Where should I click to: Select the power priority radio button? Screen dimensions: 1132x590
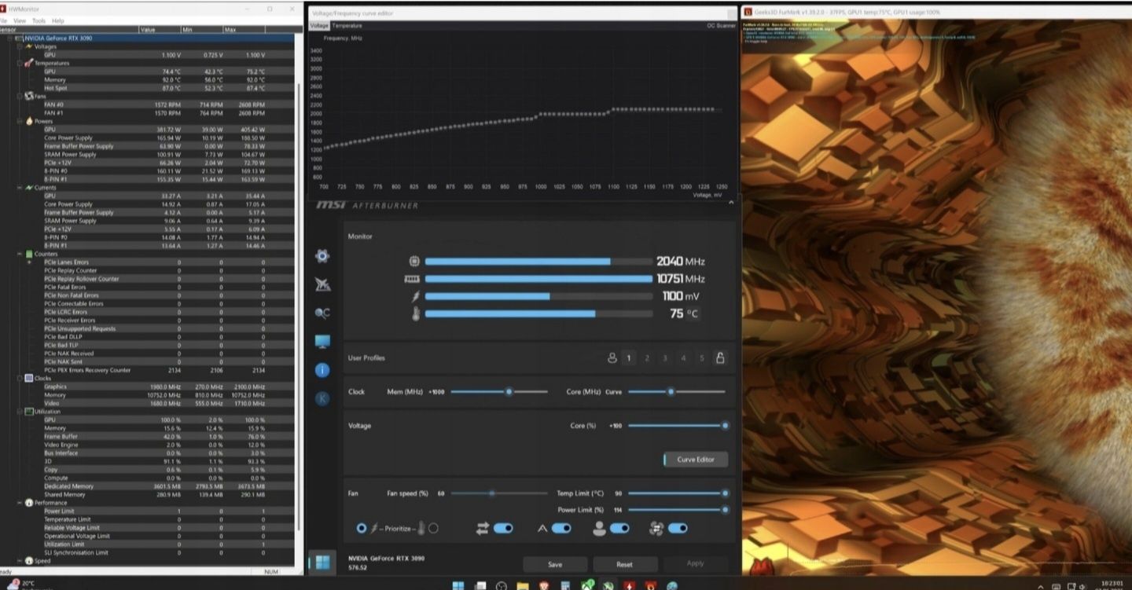(x=362, y=529)
